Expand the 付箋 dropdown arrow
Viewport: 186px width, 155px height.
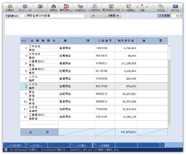[x=146, y=7]
